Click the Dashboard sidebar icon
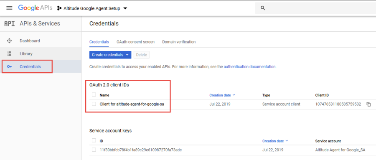 point(9,41)
